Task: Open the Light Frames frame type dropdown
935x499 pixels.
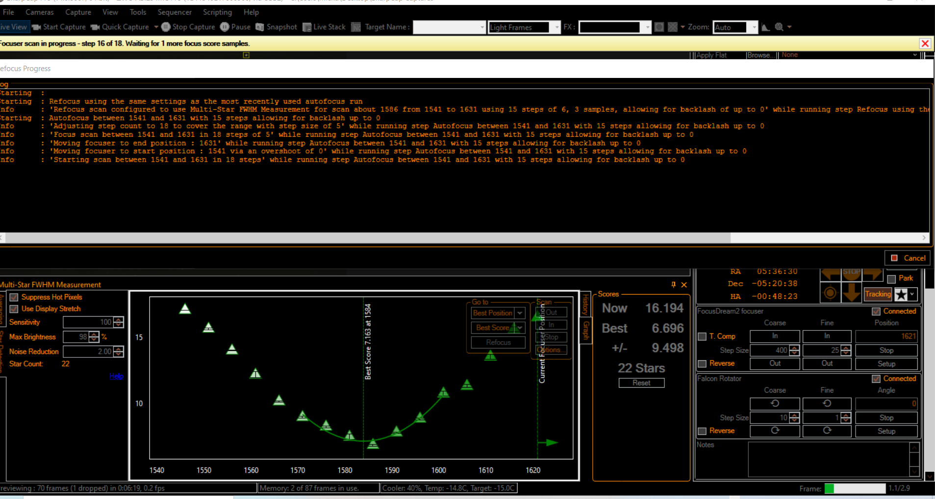Action: 556,27
